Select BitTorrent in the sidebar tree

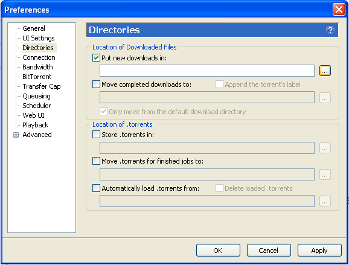[37, 77]
